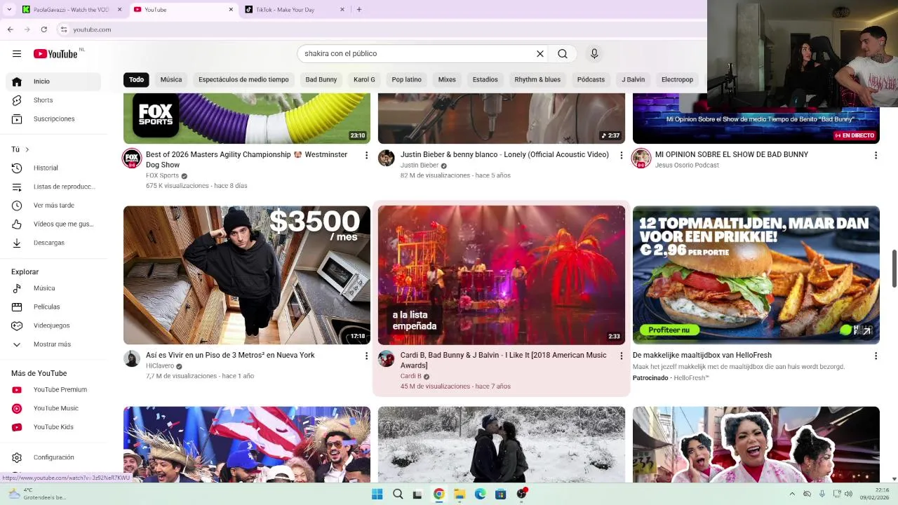Click inside the YouTube search field
Viewport: 898px width, 505px height.
click(417, 53)
